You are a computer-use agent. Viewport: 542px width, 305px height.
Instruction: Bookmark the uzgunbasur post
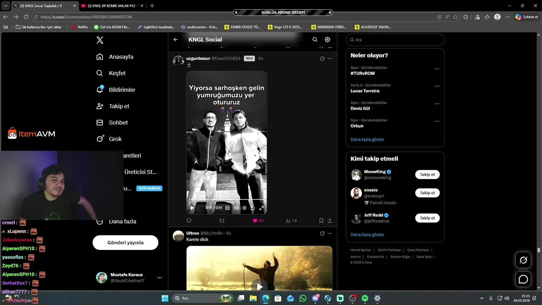pyautogui.click(x=321, y=221)
